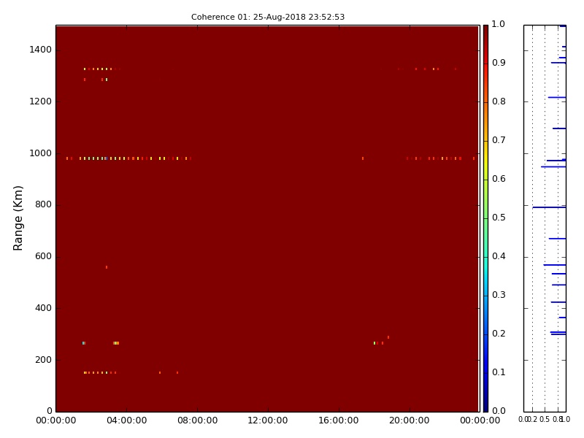Click the colorbar 0.0 label
The width and height of the screenshot is (584, 438).
click(499, 411)
